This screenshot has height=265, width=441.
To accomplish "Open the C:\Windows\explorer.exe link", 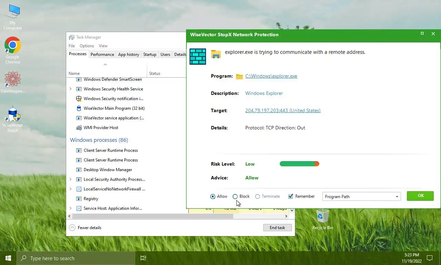I will click(271, 76).
